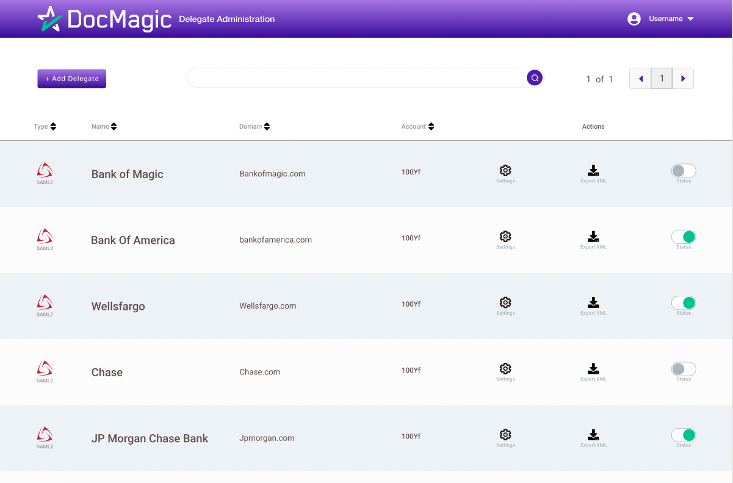Enable status toggle for Chase.com row
The height and width of the screenshot is (483, 733).
[x=684, y=369]
